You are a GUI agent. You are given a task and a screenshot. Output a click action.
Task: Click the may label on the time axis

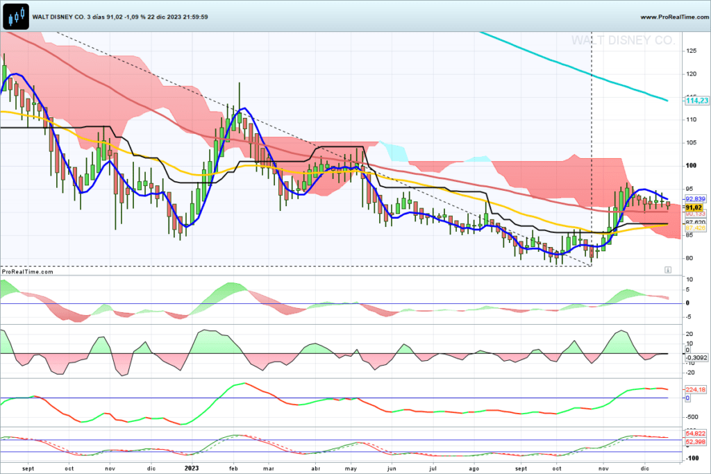pos(351,468)
